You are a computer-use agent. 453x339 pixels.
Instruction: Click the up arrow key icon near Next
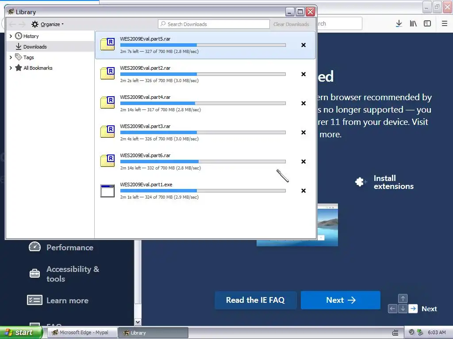click(x=403, y=298)
